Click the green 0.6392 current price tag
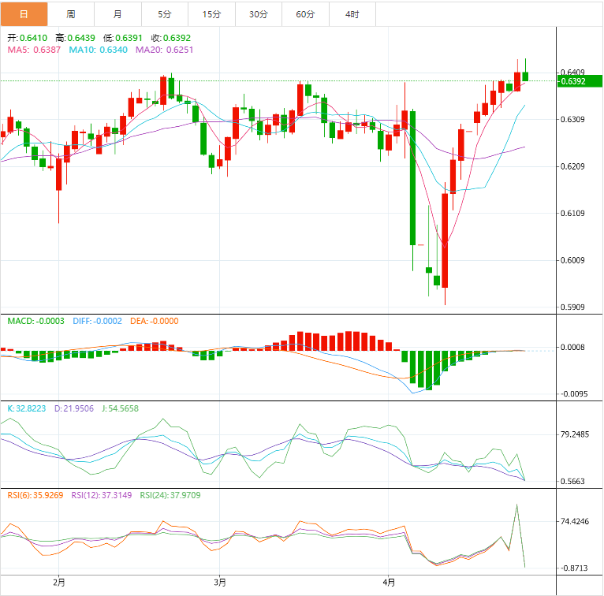The image size is (604, 596). pos(580,81)
